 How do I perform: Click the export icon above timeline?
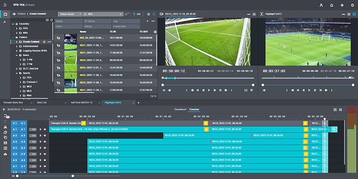pos(335,110)
